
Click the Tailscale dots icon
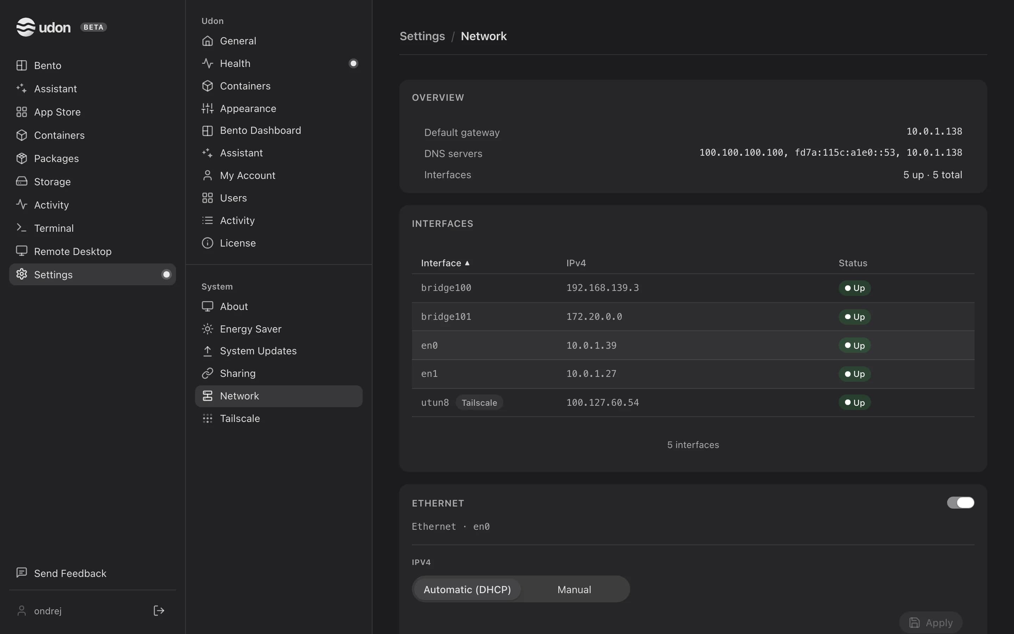click(x=207, y=418)
